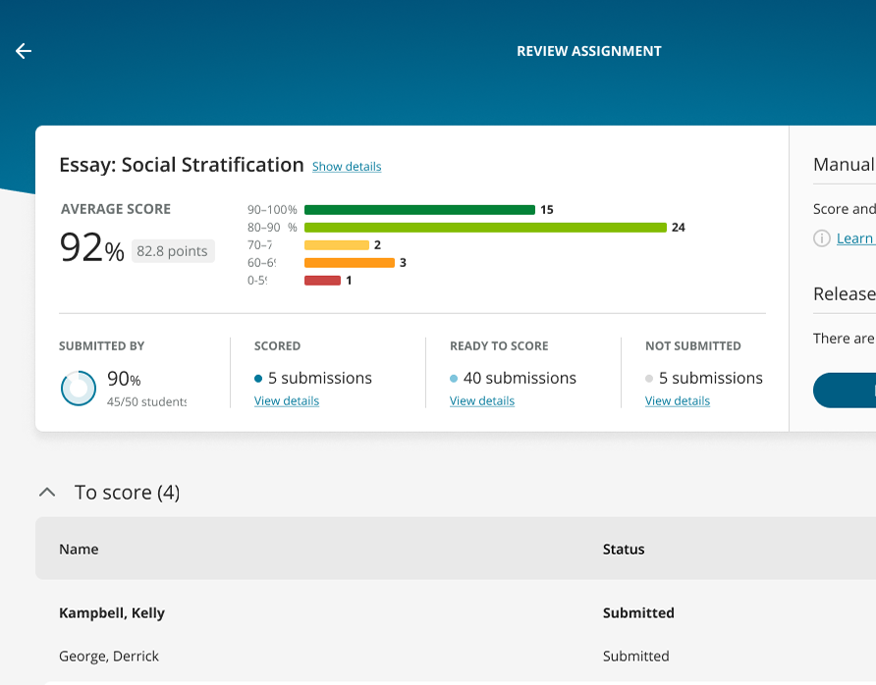Click the To score (4) heading
Viewport: 876px width, 685px height.
coord(128,493)
